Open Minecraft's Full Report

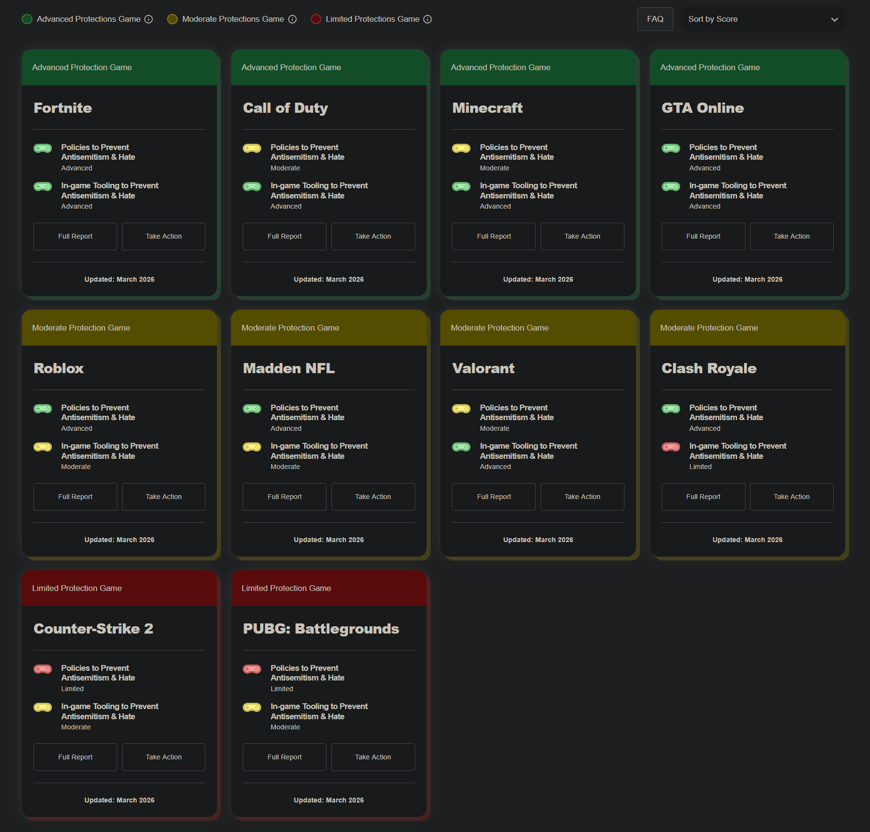(x=494, y=236)
